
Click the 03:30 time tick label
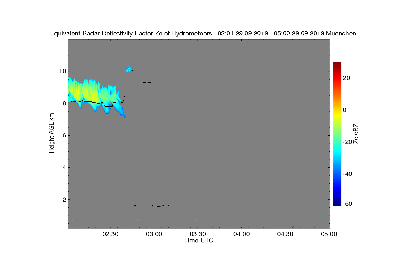[x=198, y=234]
